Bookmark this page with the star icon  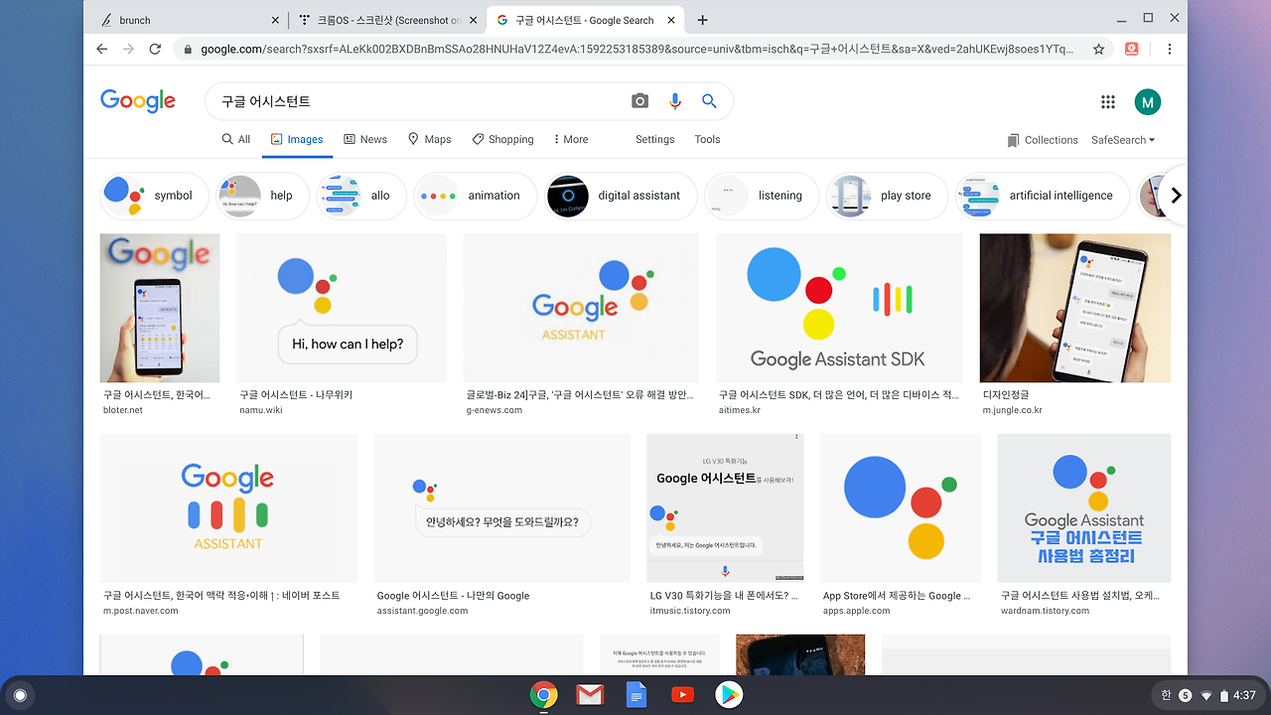click(x=1099, y=49)
